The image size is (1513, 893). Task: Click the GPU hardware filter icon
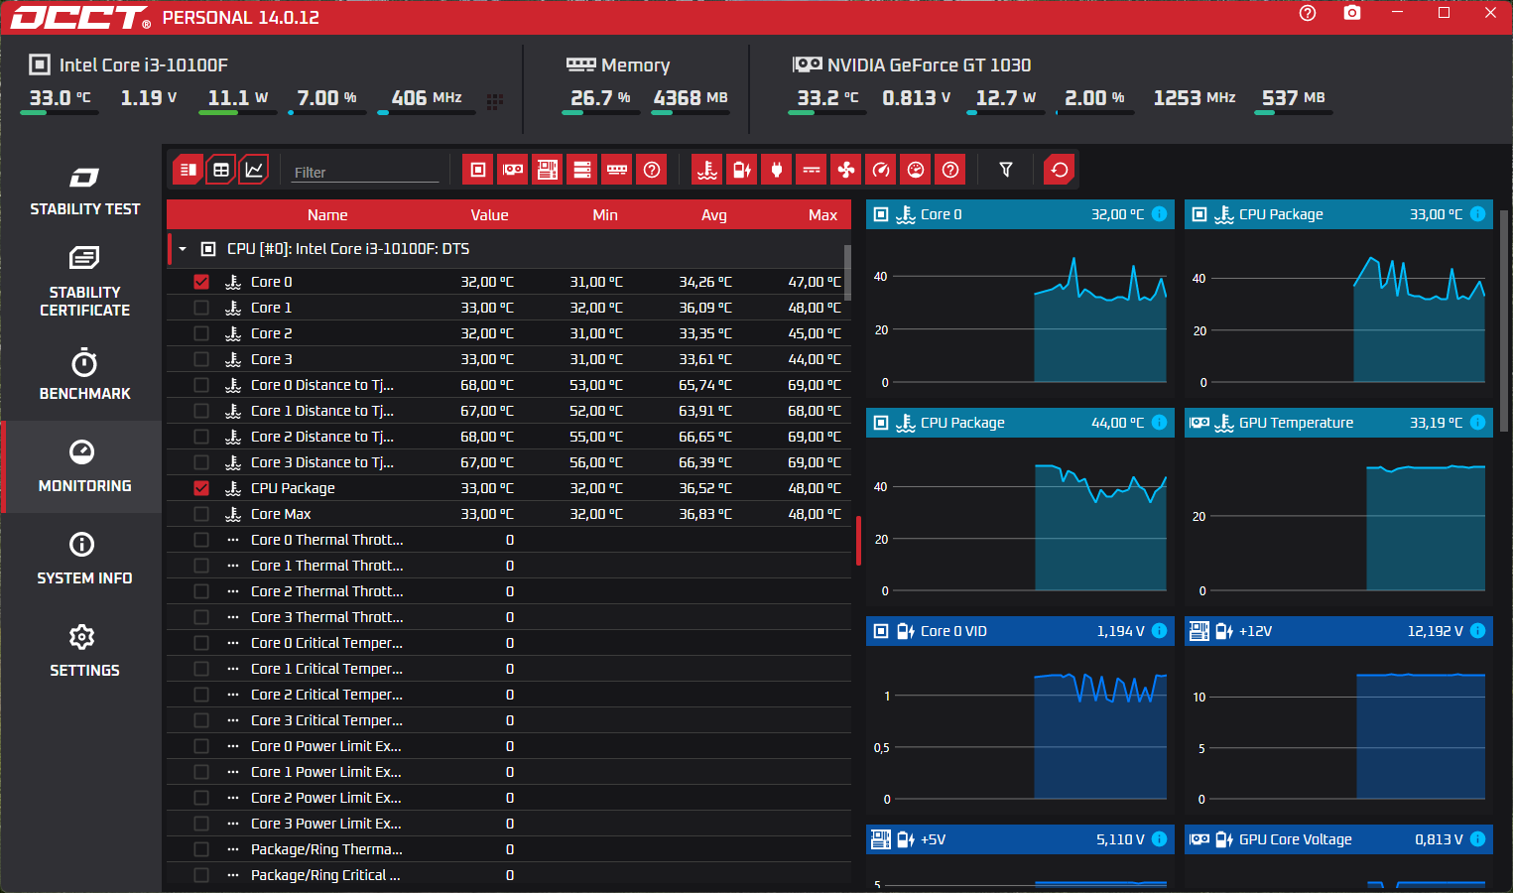coord(513,170)
